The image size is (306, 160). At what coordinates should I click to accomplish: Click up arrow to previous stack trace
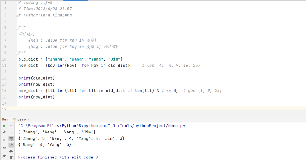[11, 126]
